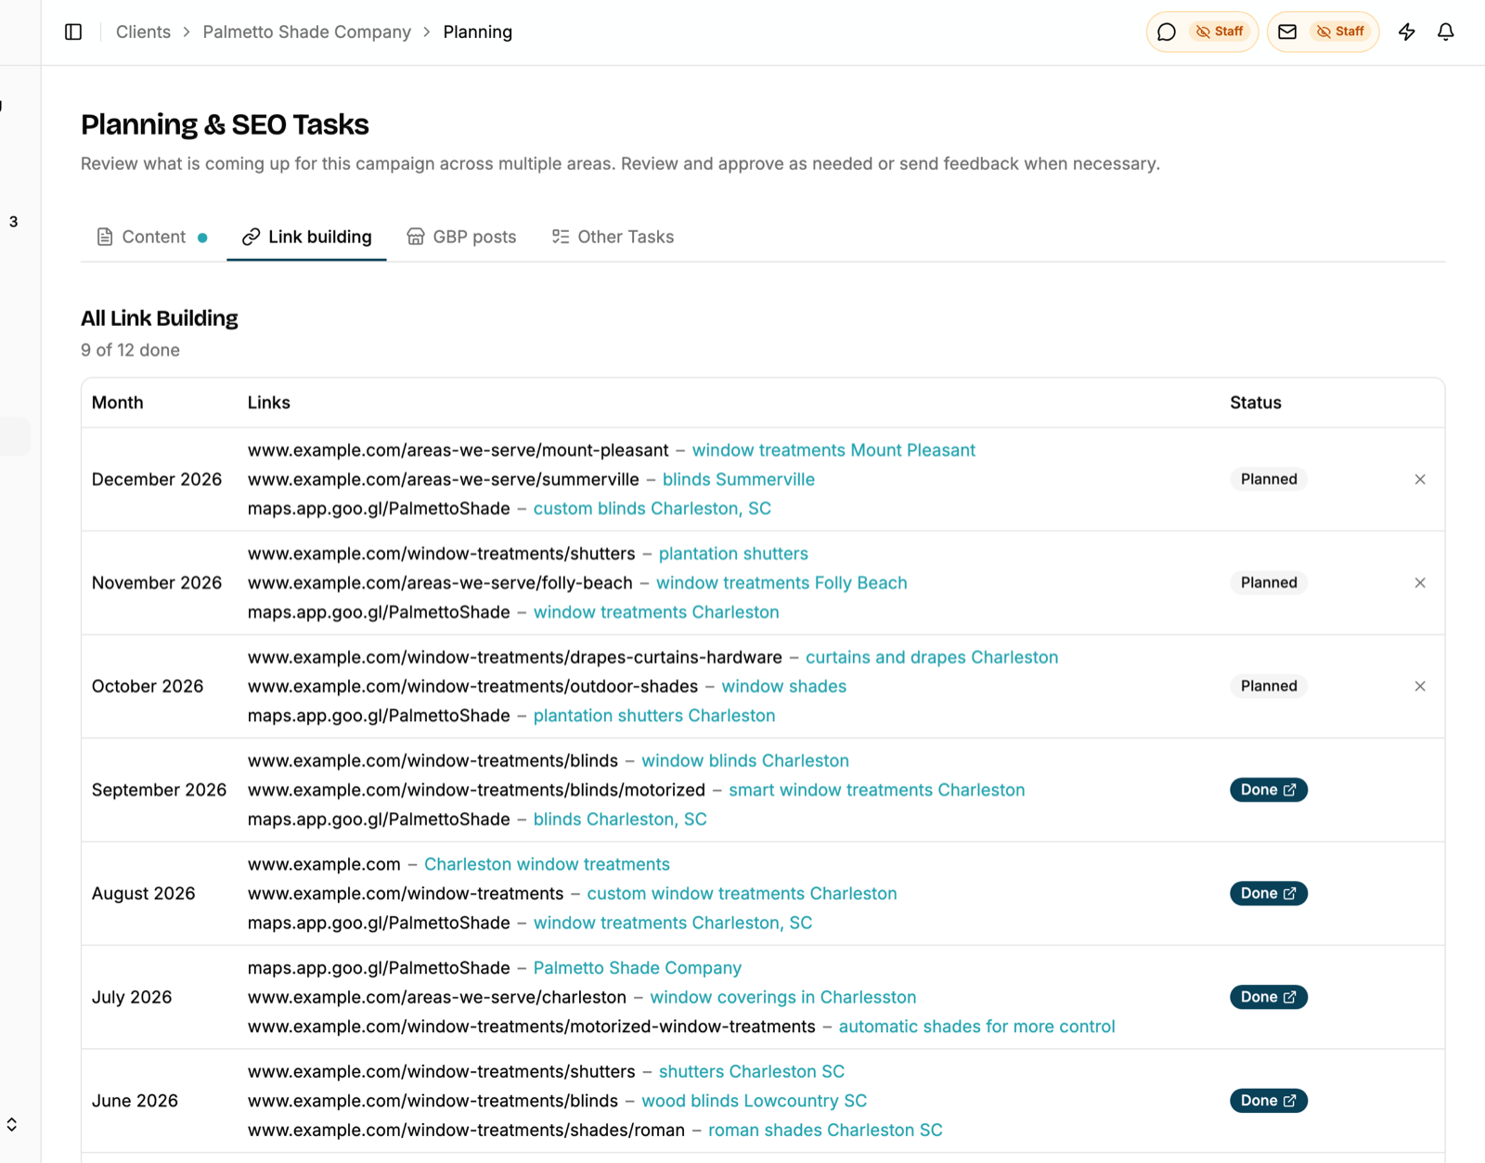Open 'wood blinds Lowcountry SC' link
Screen dimensions: 1485x1163
tap(755, 1101)
